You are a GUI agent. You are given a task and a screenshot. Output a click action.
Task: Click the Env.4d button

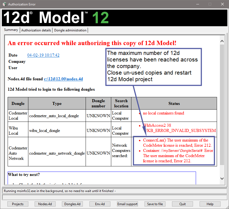[100, 204]
